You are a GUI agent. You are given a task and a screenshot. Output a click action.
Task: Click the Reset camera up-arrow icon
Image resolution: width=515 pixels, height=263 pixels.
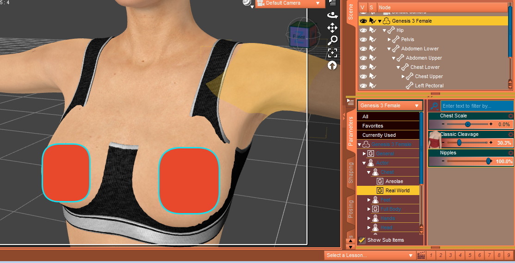click(332, 66)
